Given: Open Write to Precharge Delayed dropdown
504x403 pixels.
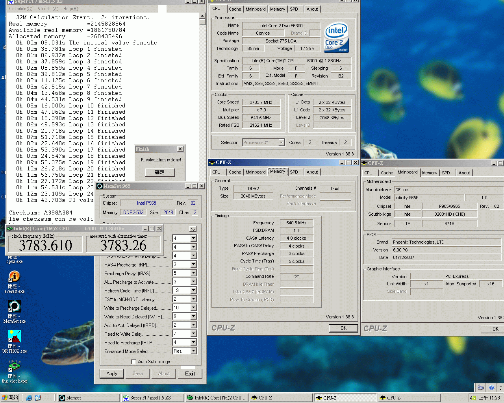Looking at the screenshot, I should click(x=193, y=308).
